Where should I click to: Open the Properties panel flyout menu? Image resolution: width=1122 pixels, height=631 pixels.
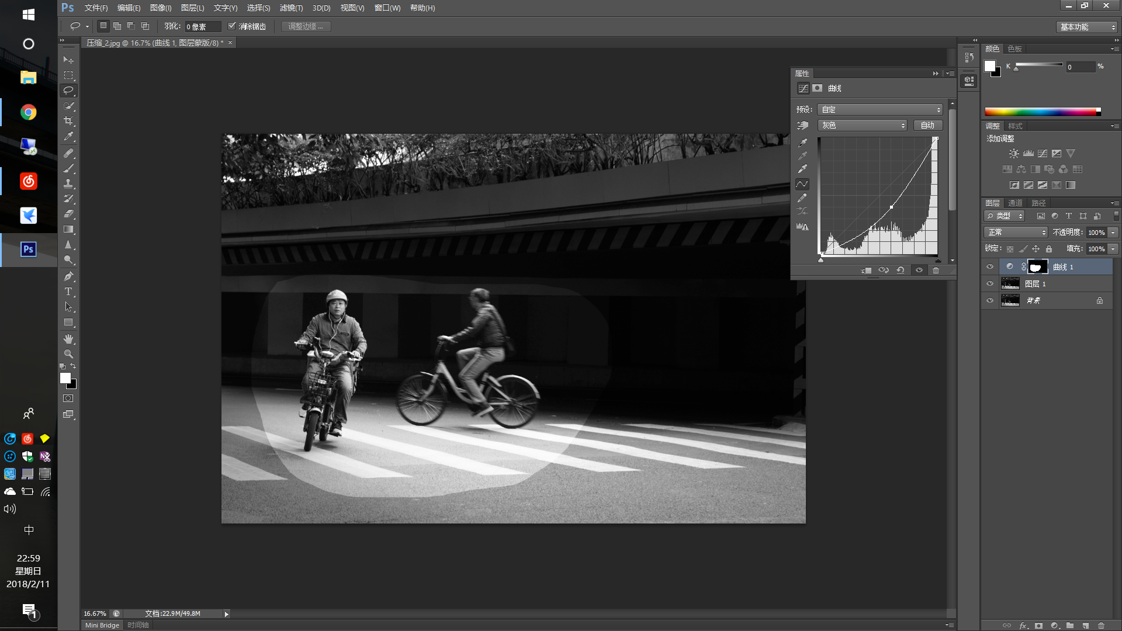click(x=951, y=74)
